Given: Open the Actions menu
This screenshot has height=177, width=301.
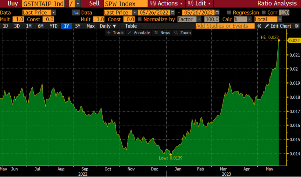Looking at the screenshot, I should [167, 4].
